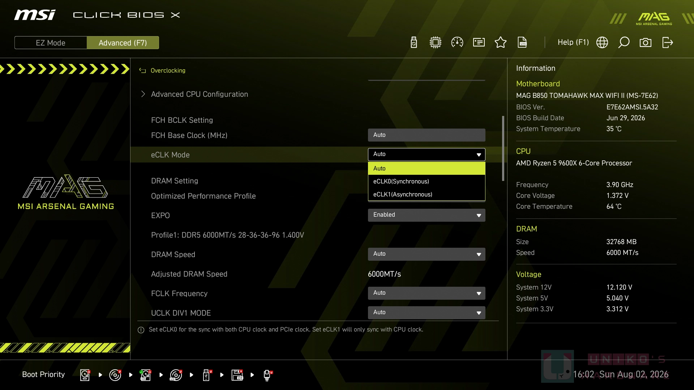694x390 pixels.
Task: Open the EXPO dropdown
Action: (427, 215)
